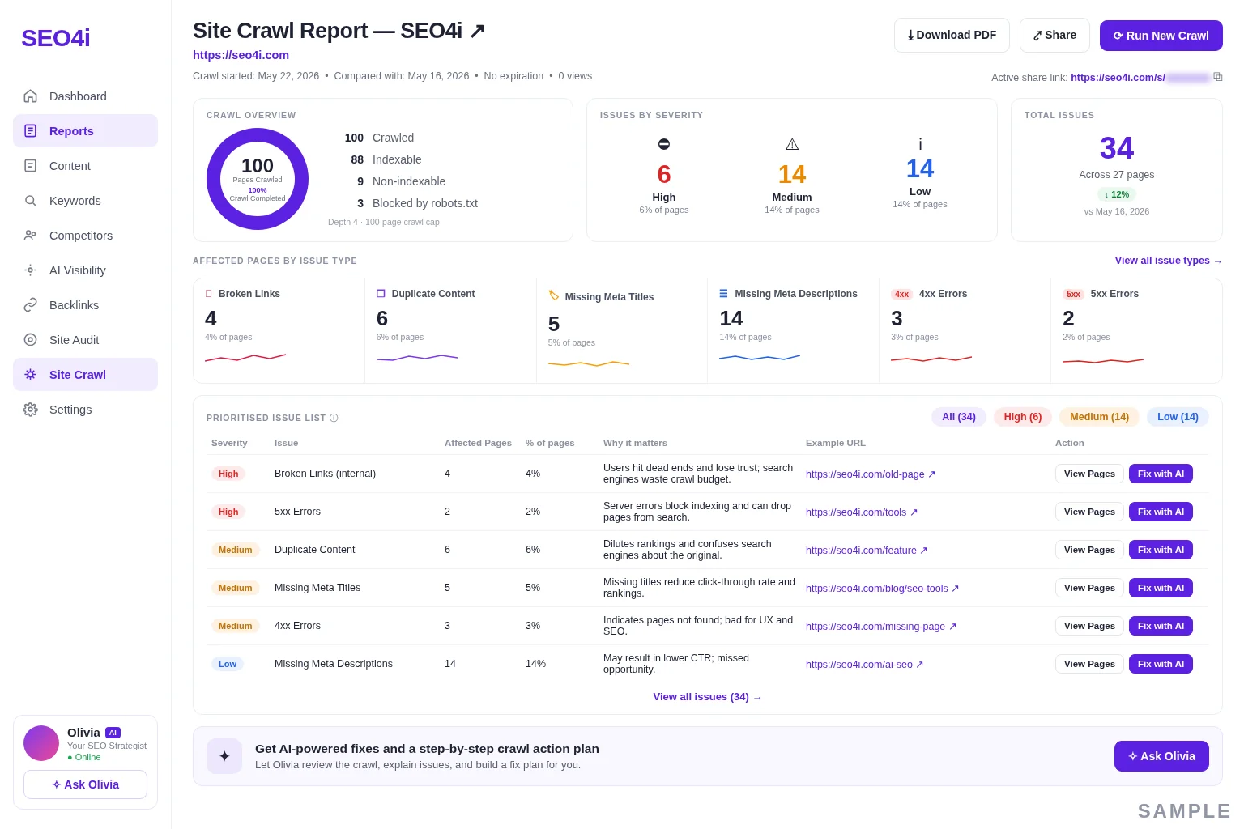Image resolution: width=1244 pixels, height=829 pixels.
Task: Click the Broken Links card icon
Action: [209, 294]
